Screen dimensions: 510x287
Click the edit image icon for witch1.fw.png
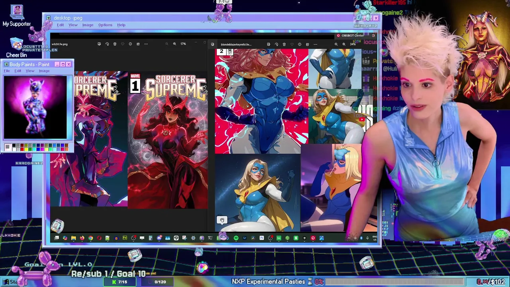99,44
